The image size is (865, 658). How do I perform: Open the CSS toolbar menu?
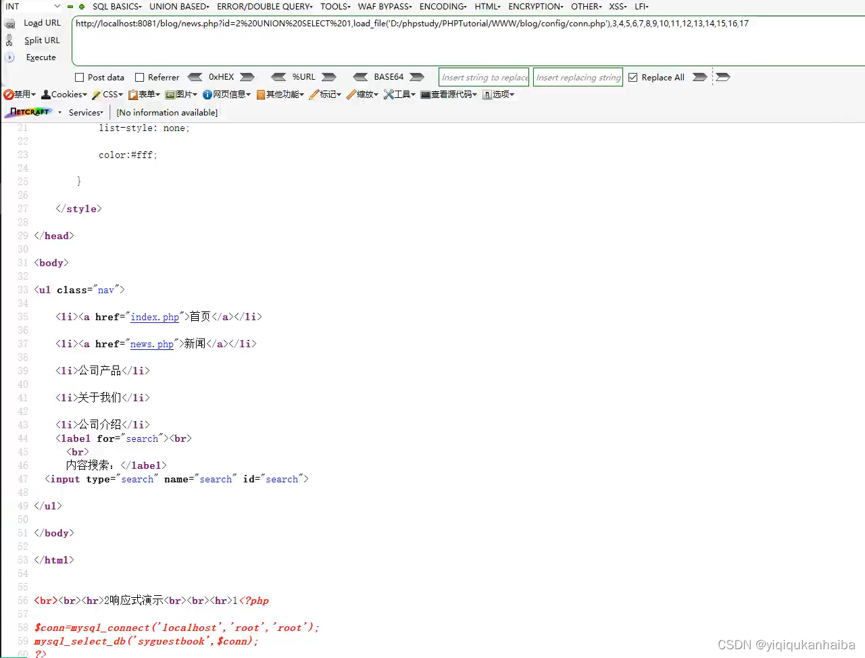107,95
